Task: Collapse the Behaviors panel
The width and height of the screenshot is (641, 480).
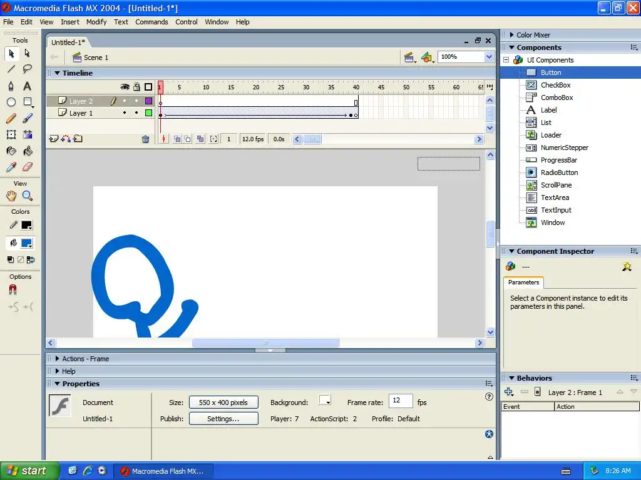Action: point(512,378)
